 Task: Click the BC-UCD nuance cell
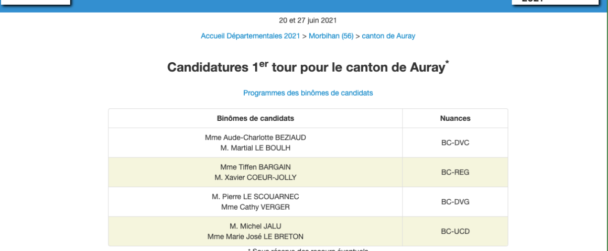[x=455, y=231]
